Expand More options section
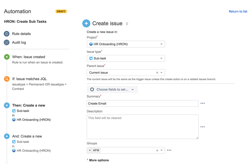250x164 pixels. (x=98, y=160)
